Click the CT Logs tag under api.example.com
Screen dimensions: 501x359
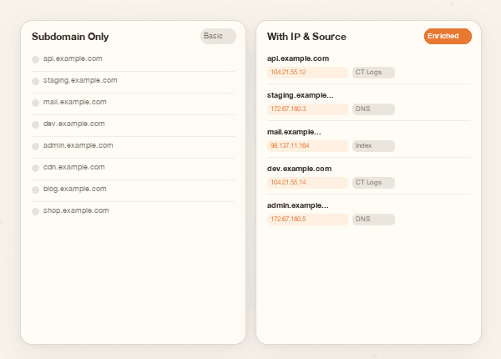(x=373, y=73)
